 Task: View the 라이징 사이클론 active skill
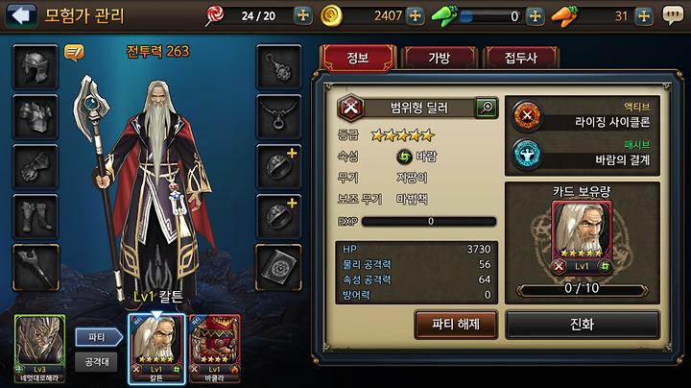click(583, 116)
